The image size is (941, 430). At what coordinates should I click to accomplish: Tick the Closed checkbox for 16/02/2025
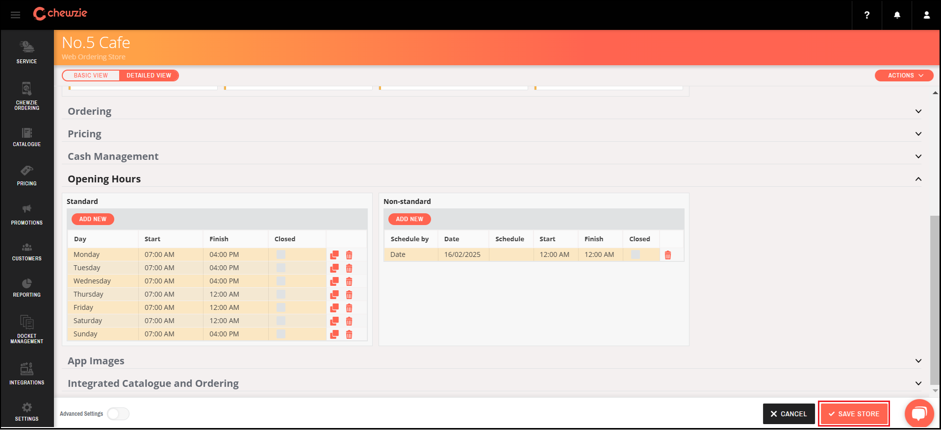[636, 254]
